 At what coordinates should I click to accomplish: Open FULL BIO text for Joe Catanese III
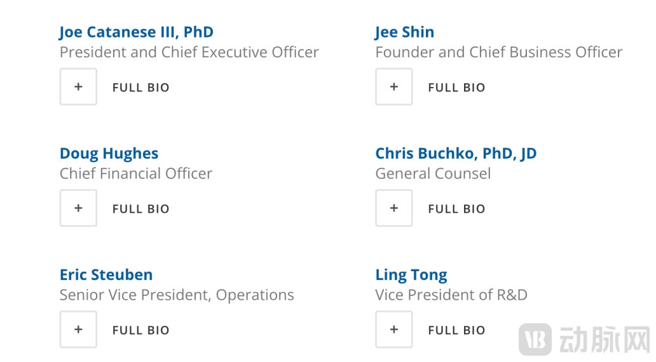click(x=140, y=88)
